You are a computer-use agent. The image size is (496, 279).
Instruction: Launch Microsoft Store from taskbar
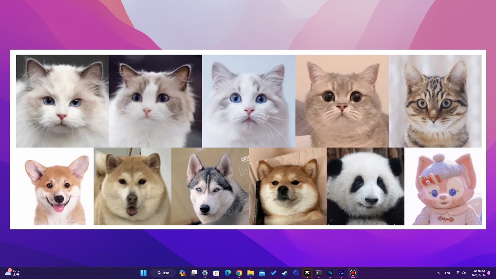pos(216,273)
